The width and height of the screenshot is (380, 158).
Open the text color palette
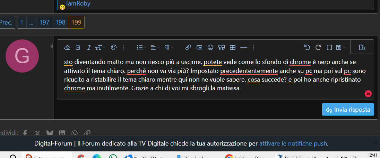(113, 47)
